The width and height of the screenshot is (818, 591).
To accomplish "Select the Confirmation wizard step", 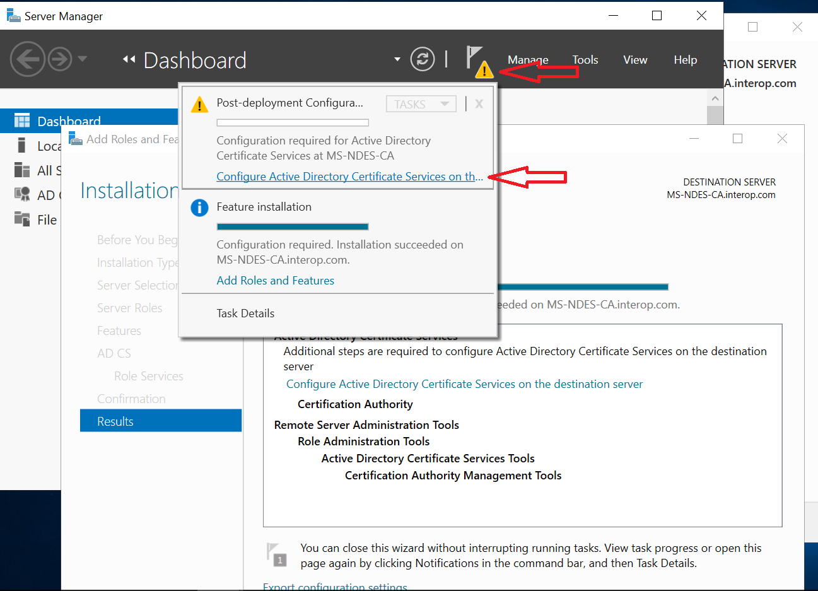I will 131,399.
